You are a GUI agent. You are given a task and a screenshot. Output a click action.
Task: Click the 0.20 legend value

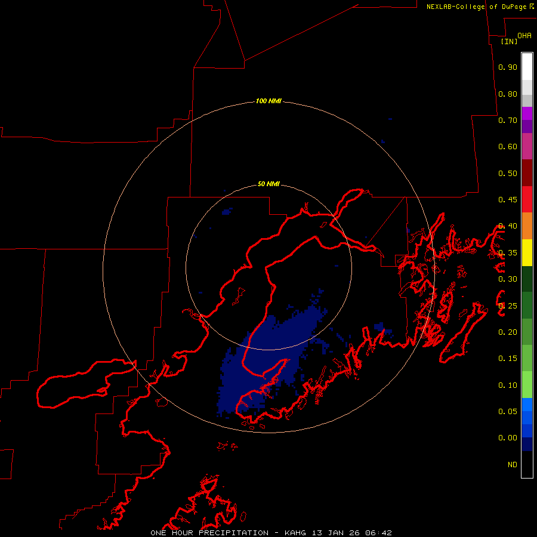pos(508,332)
